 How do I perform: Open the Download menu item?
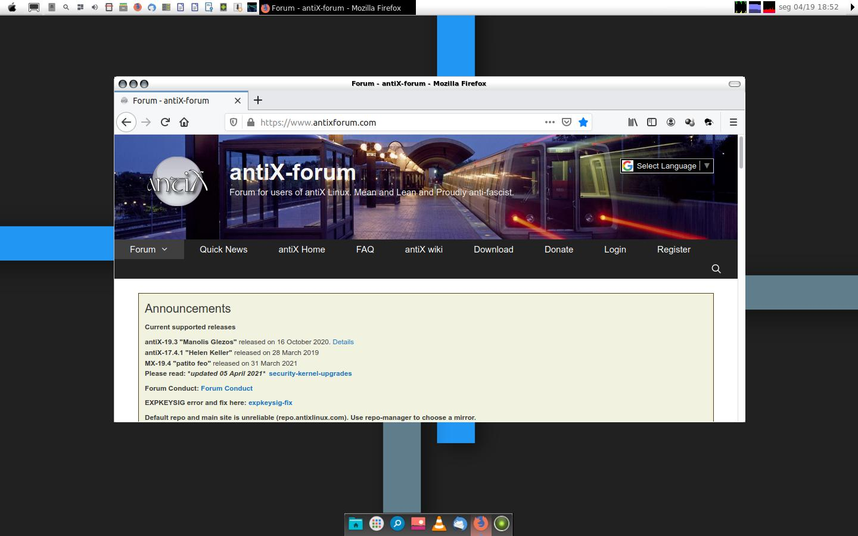coord(493,250)
